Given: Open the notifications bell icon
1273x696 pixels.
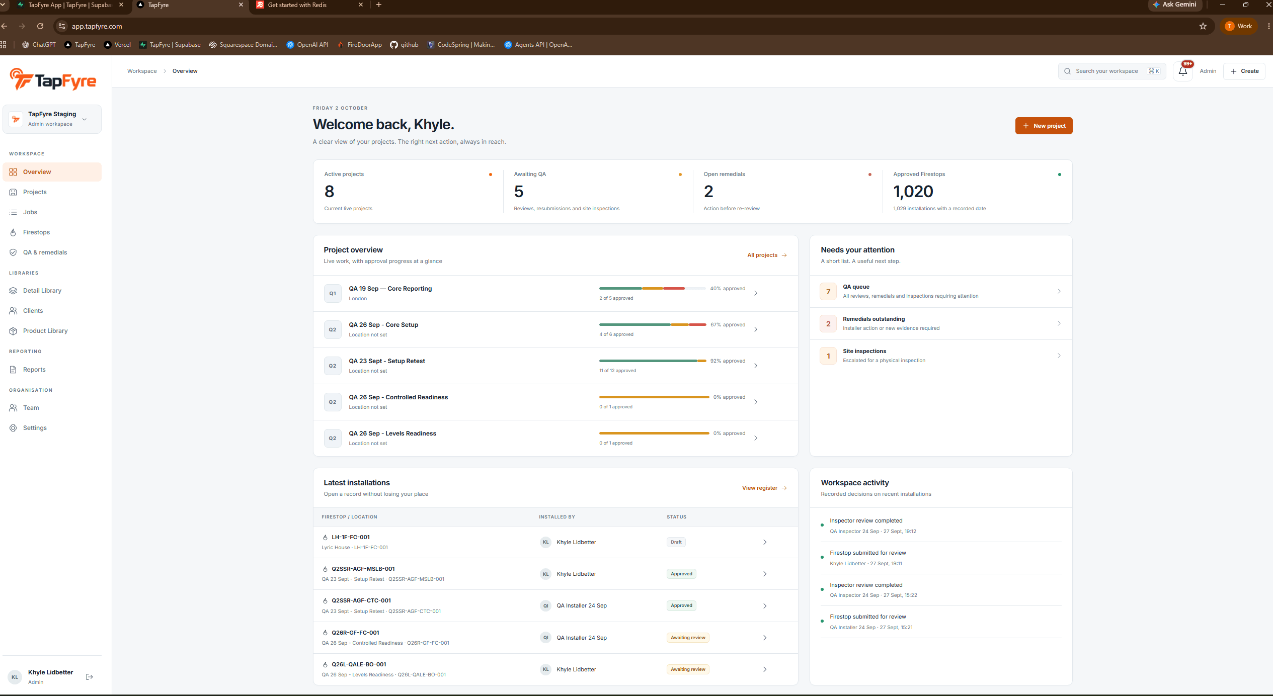Looking at the screenshot, I should tap(1182, 71).
